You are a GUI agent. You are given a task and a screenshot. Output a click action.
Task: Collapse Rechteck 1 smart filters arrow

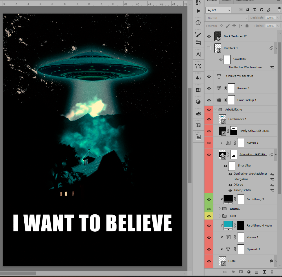(276, 48)
